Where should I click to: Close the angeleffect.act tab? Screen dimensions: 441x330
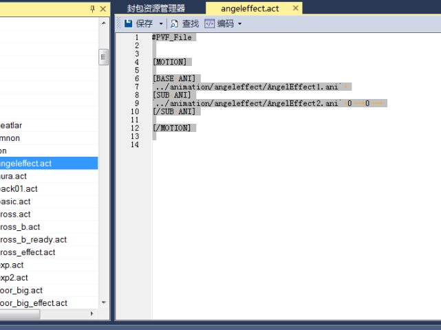pos(296,8)
